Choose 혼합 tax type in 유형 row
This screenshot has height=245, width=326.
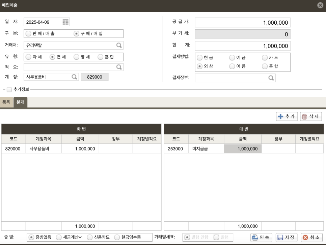(101, 57)
